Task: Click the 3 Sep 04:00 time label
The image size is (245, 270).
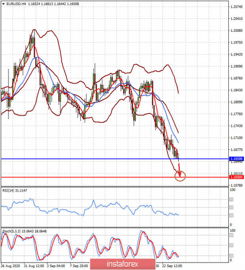Action: pos(56,266)
